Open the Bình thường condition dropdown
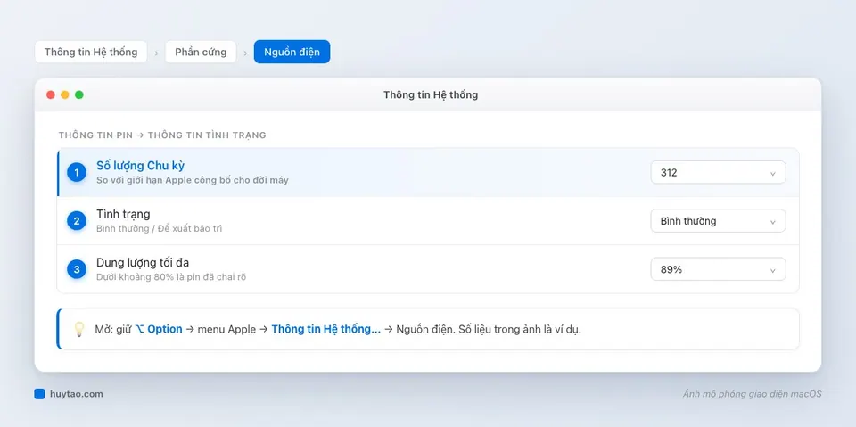This screenshot has width=856, height=427. [x=718, y=220]
